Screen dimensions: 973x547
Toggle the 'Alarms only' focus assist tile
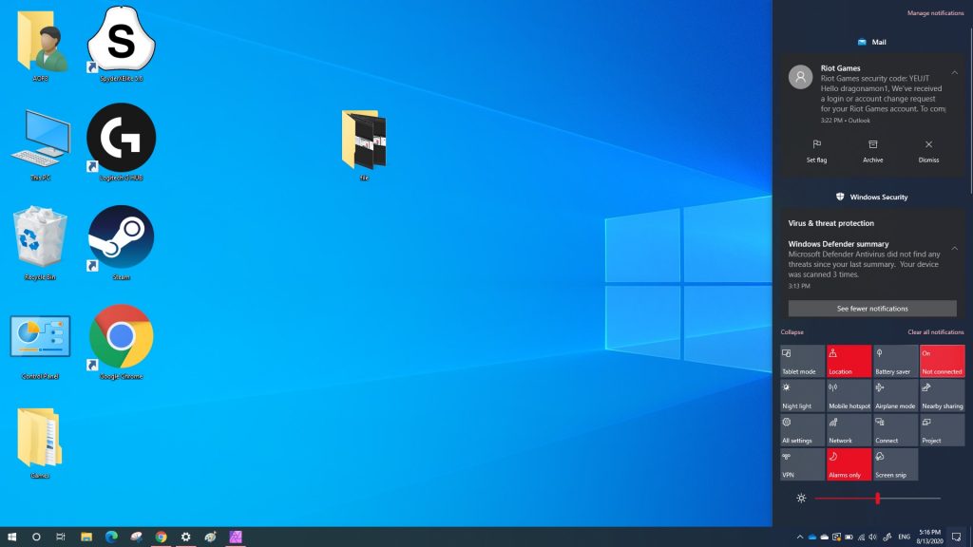point(849,464)
